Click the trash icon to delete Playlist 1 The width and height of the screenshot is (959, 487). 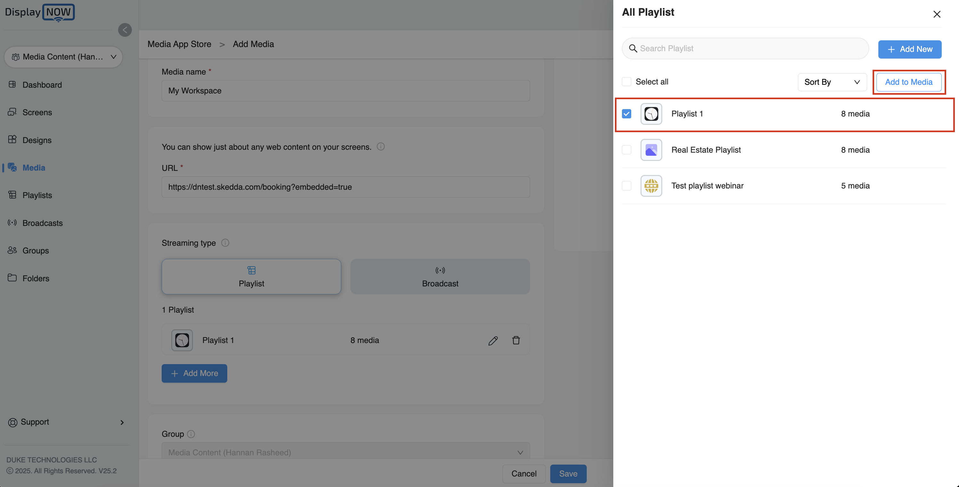(516, 340)
